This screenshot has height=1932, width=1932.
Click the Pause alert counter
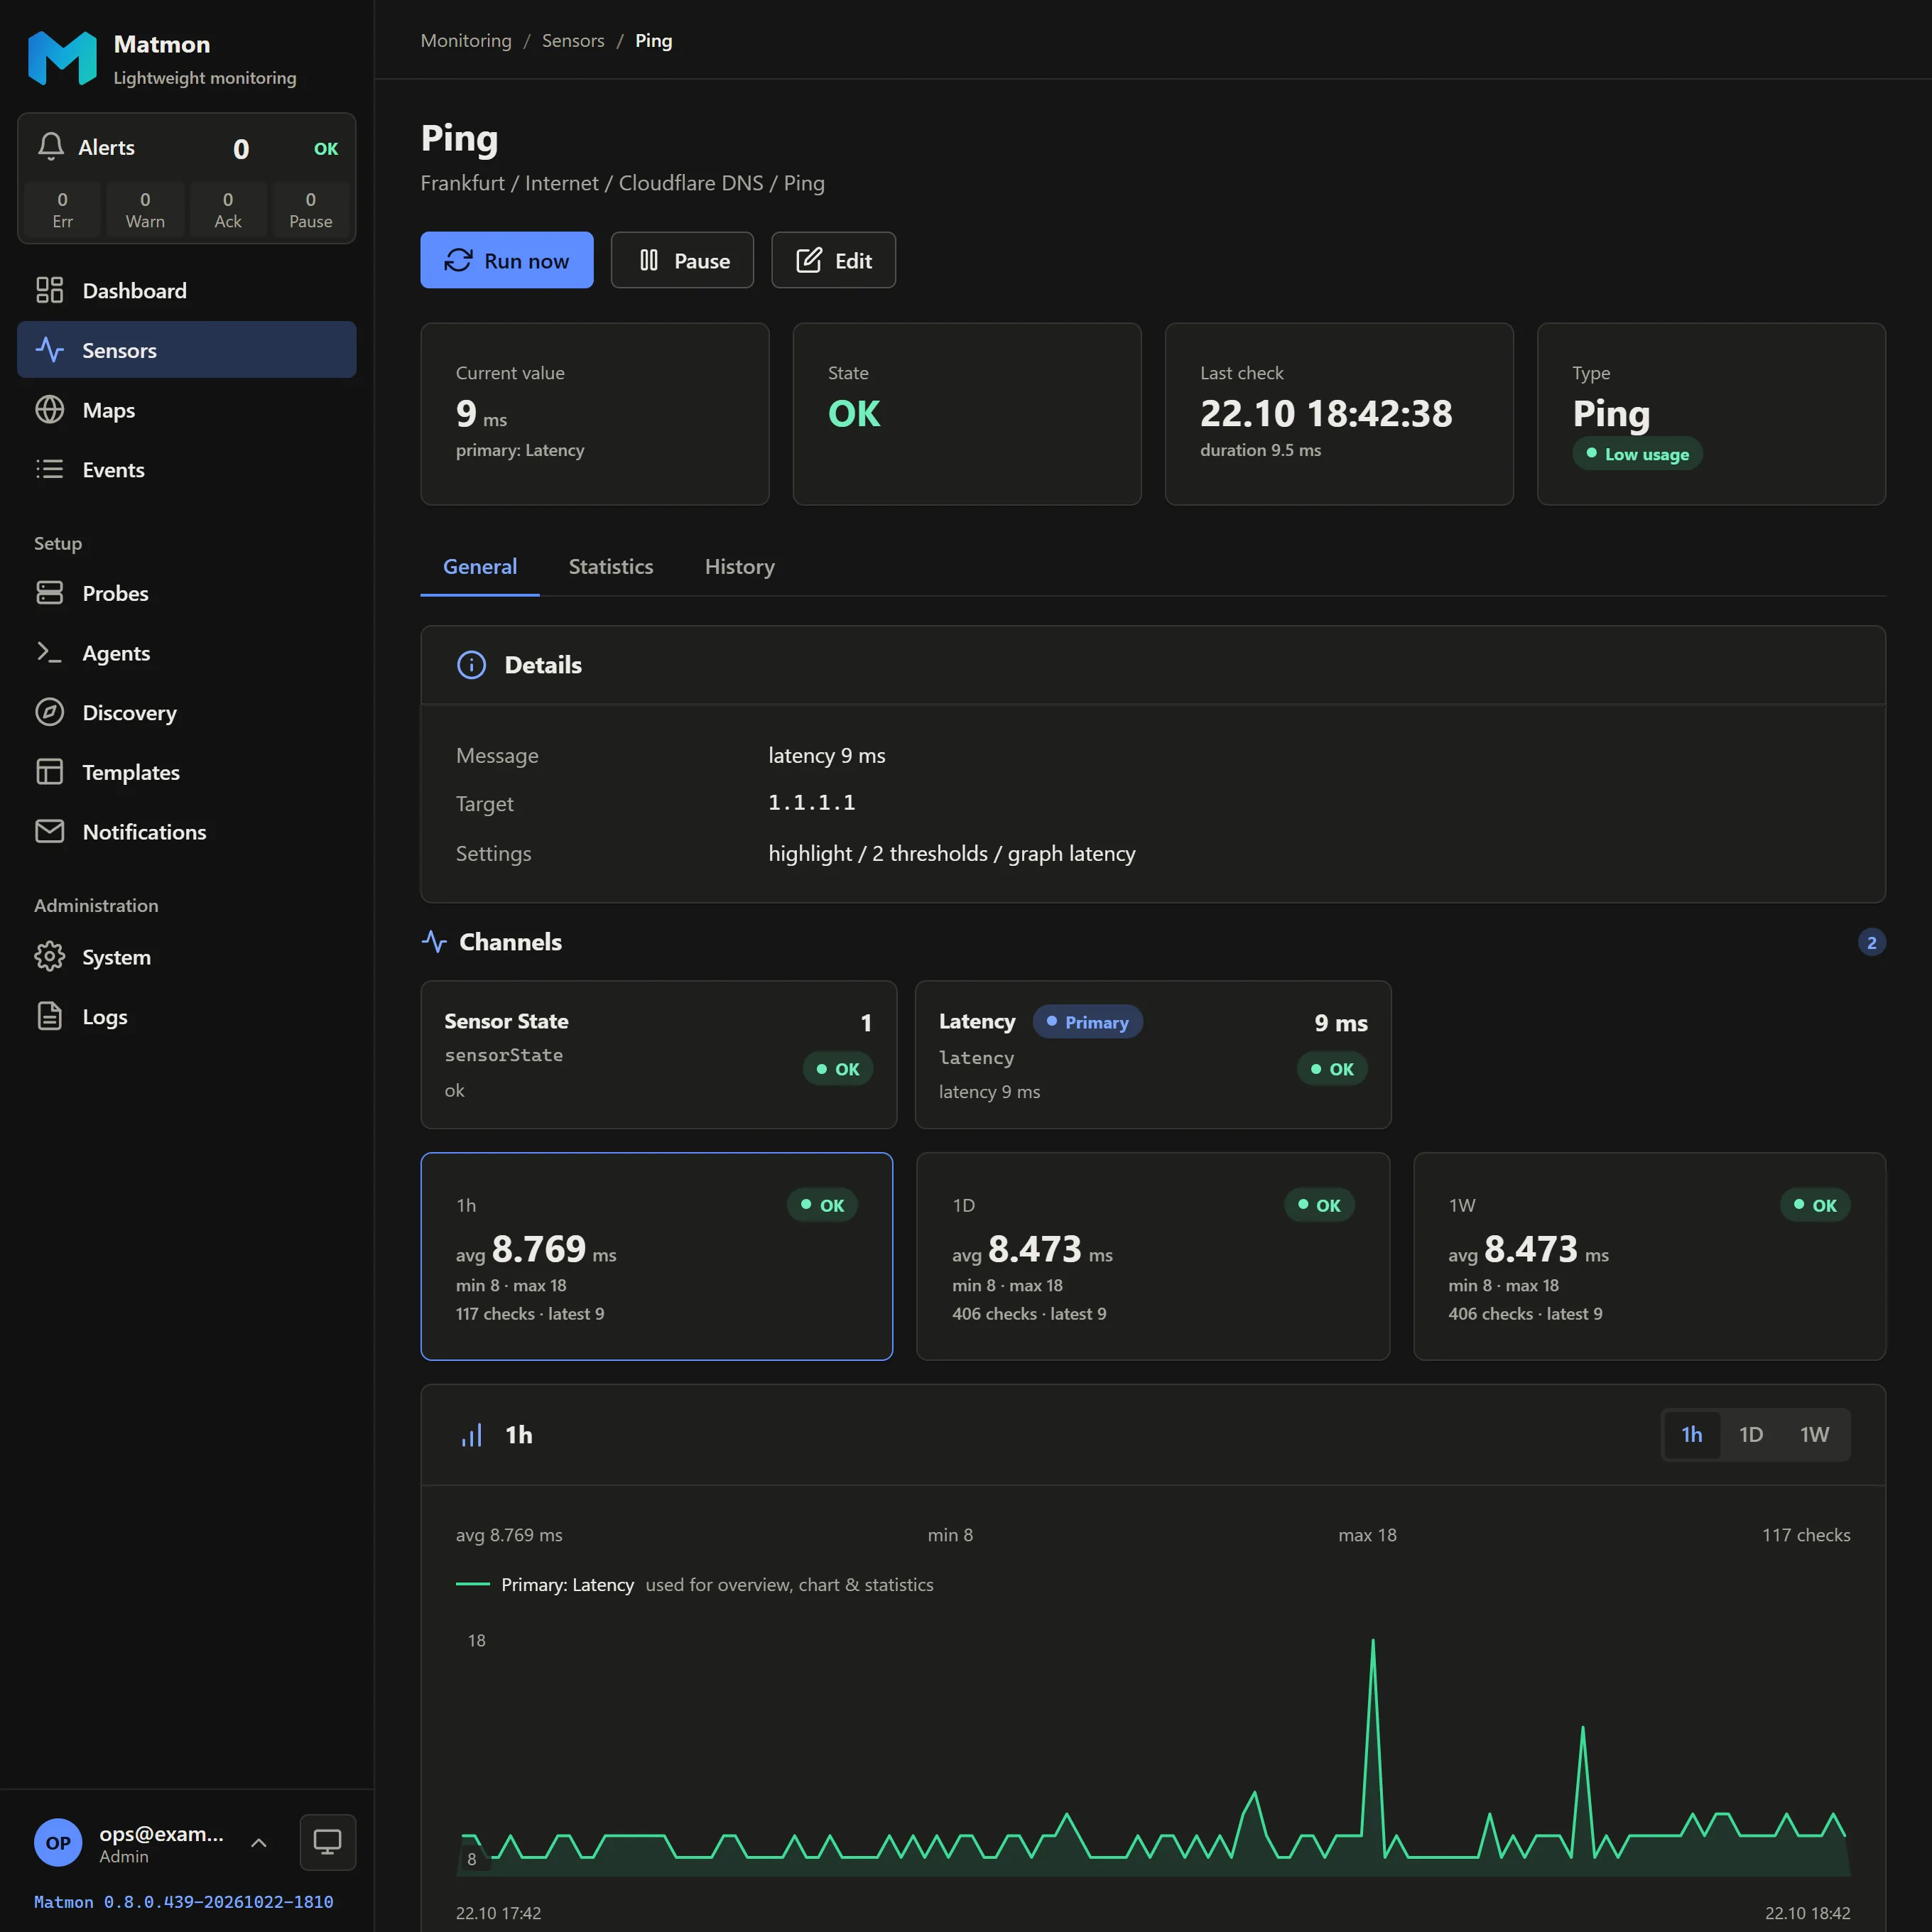[311, 210]
